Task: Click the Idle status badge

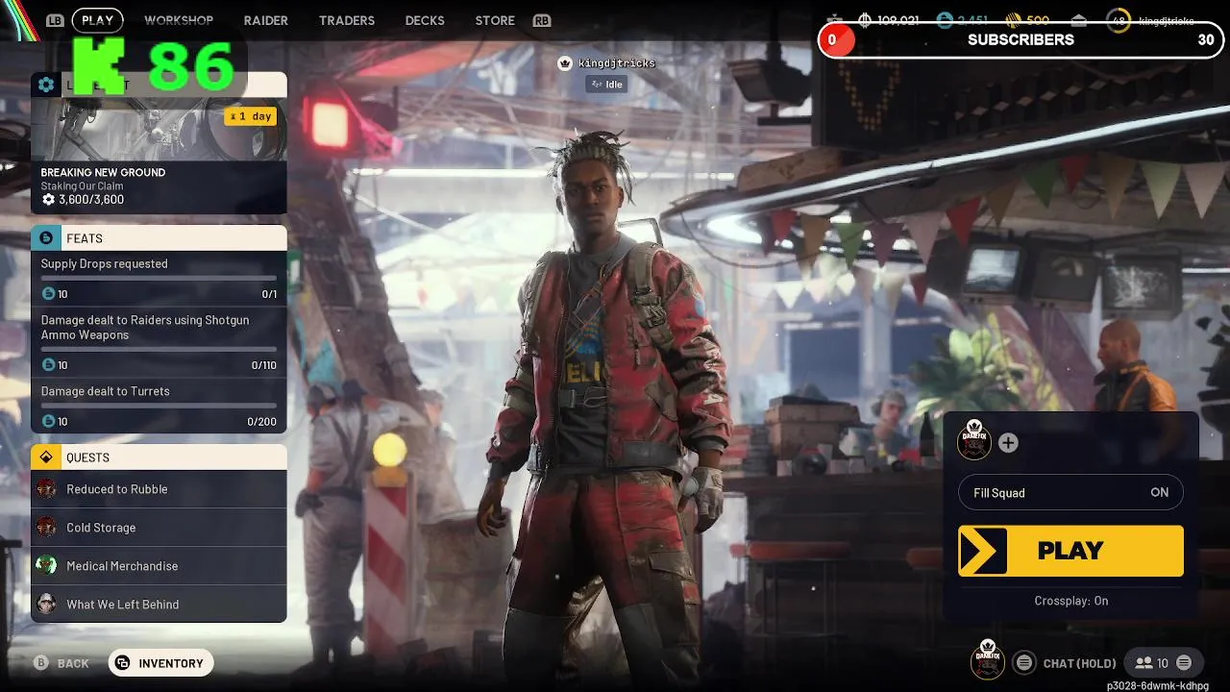Action: pos(606,85)
